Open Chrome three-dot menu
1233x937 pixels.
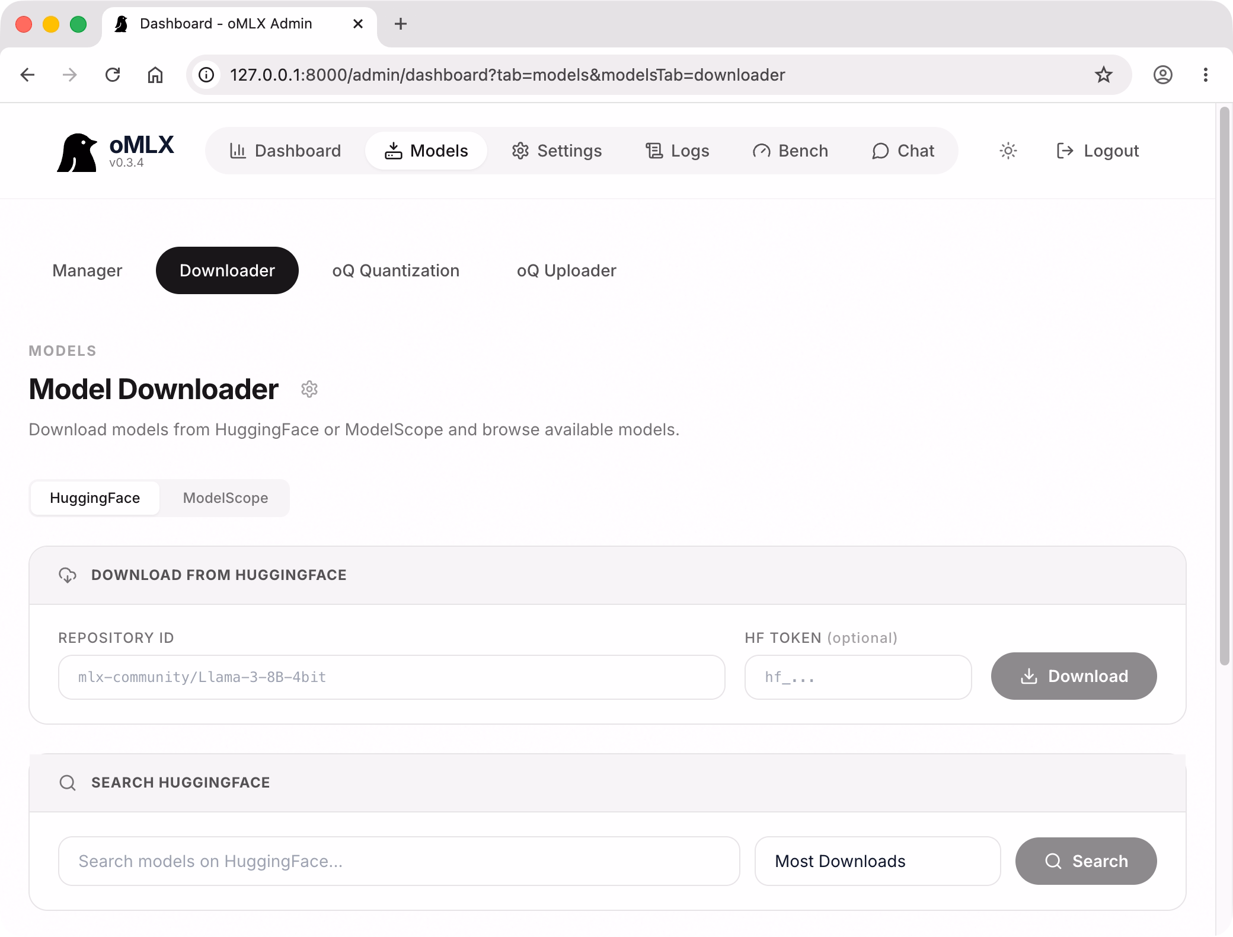(x=1205, y=75)
